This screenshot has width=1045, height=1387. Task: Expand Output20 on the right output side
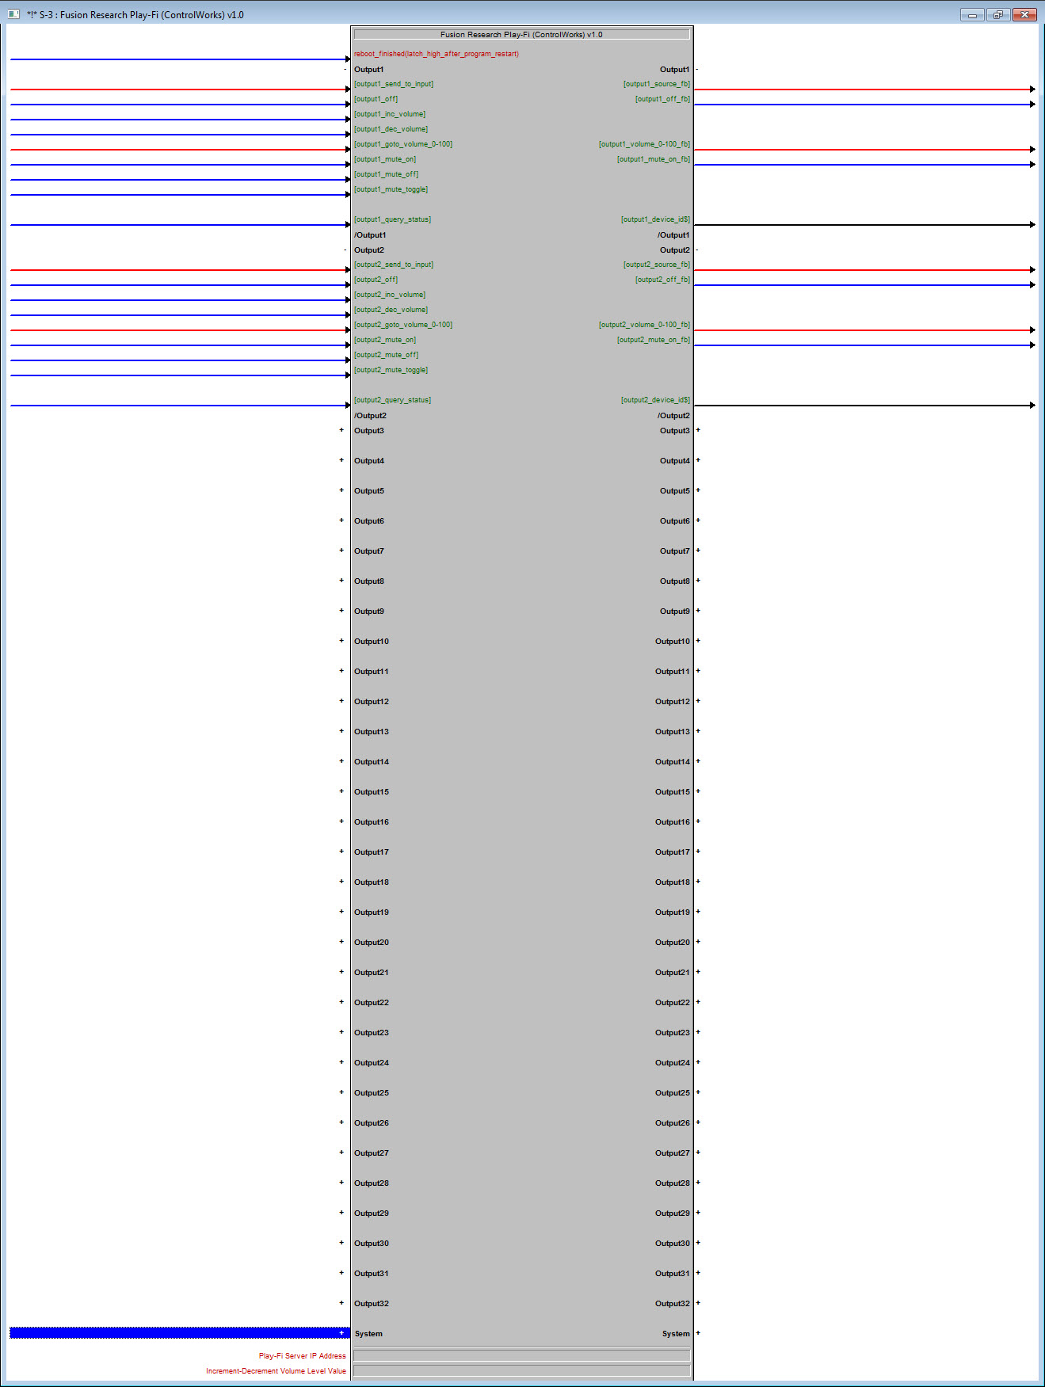point(698,942)
